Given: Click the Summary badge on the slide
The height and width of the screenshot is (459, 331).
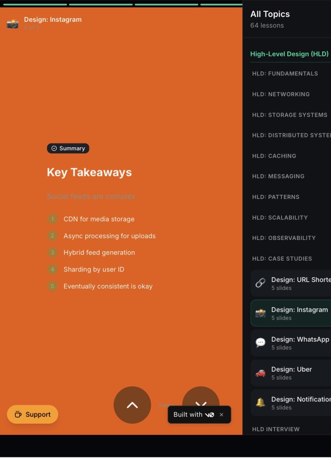Looking at the screenshot, I should pos(68,148).
